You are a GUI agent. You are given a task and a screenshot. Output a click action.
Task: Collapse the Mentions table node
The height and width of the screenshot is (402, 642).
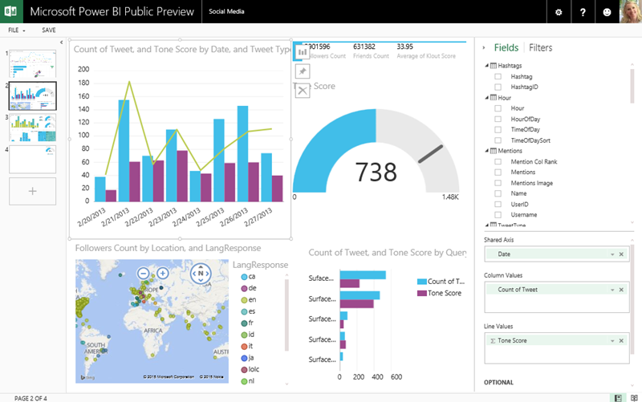[x=487, y=151]
